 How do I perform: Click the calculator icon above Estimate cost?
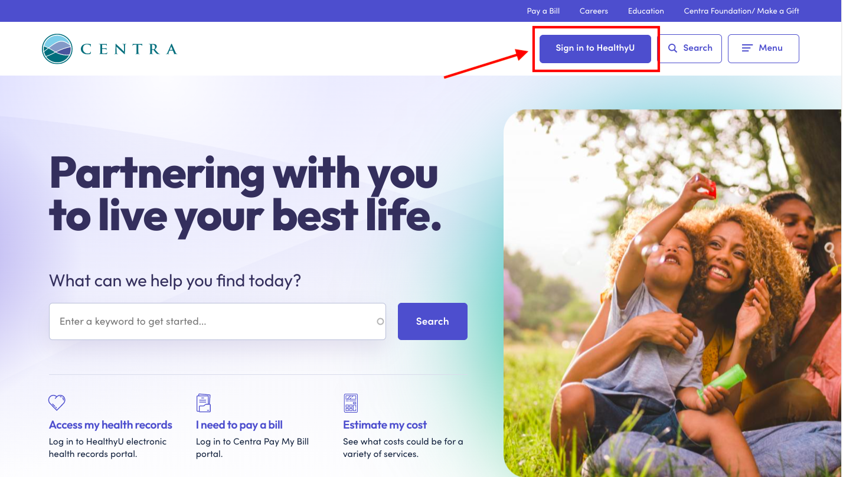pos(351,403)
